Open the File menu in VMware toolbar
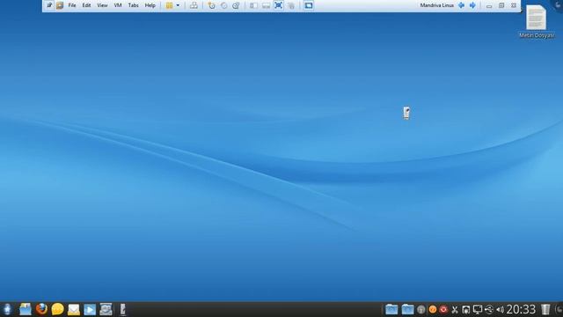 72,5
